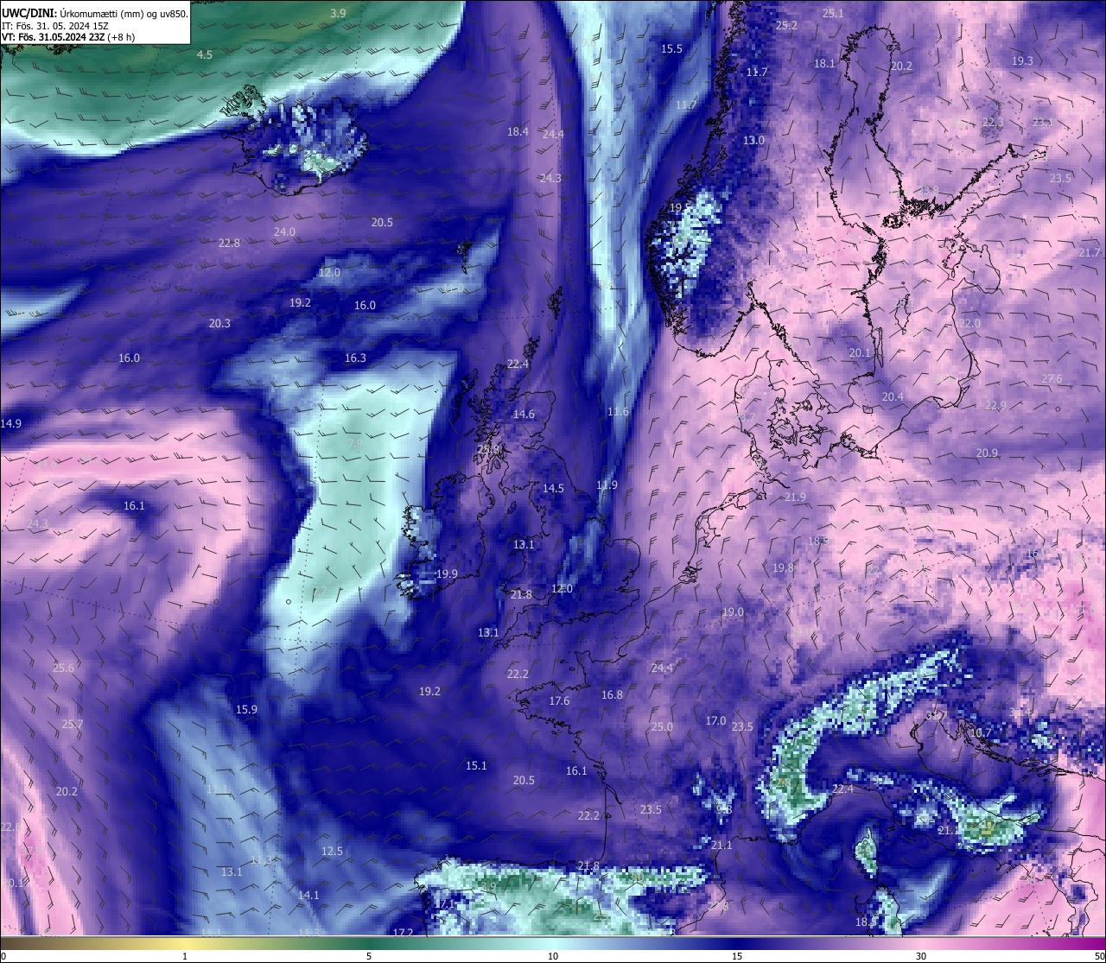
Task: Click the map value 13.0
Action: click(x=754, y=140)
